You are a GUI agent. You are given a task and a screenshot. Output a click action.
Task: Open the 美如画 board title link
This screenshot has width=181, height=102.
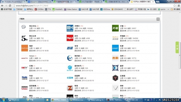click(x=122, y=36)
